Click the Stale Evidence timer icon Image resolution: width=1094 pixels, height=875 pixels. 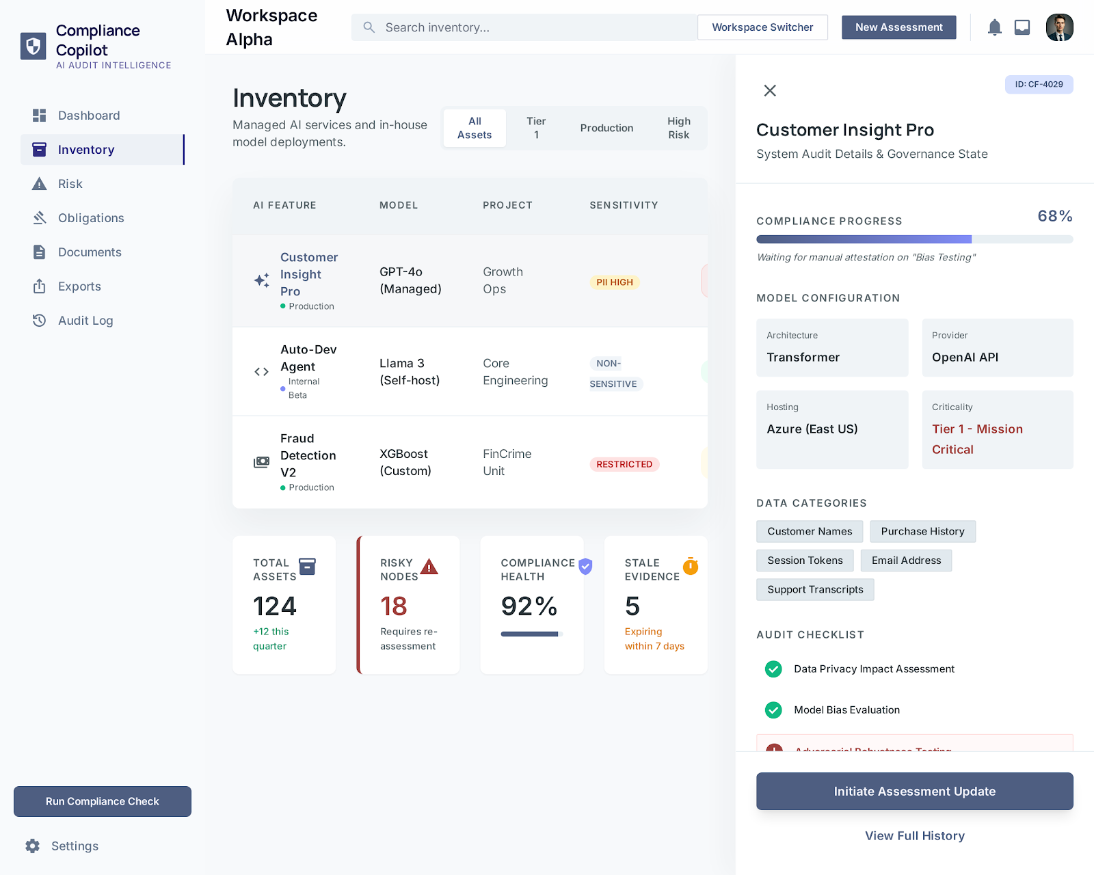click(x=691, y=566)
